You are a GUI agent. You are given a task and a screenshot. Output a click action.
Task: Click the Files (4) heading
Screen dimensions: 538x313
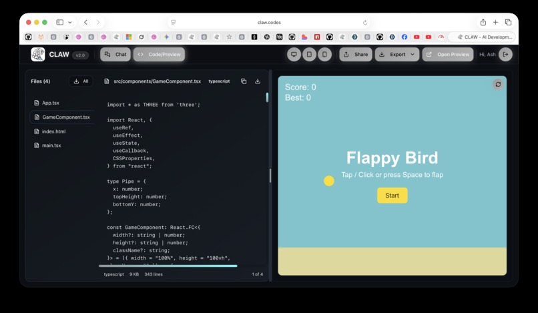(x=41, y=81)
